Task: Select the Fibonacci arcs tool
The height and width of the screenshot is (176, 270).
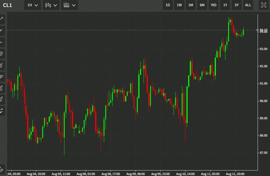Action: (2, 76)
